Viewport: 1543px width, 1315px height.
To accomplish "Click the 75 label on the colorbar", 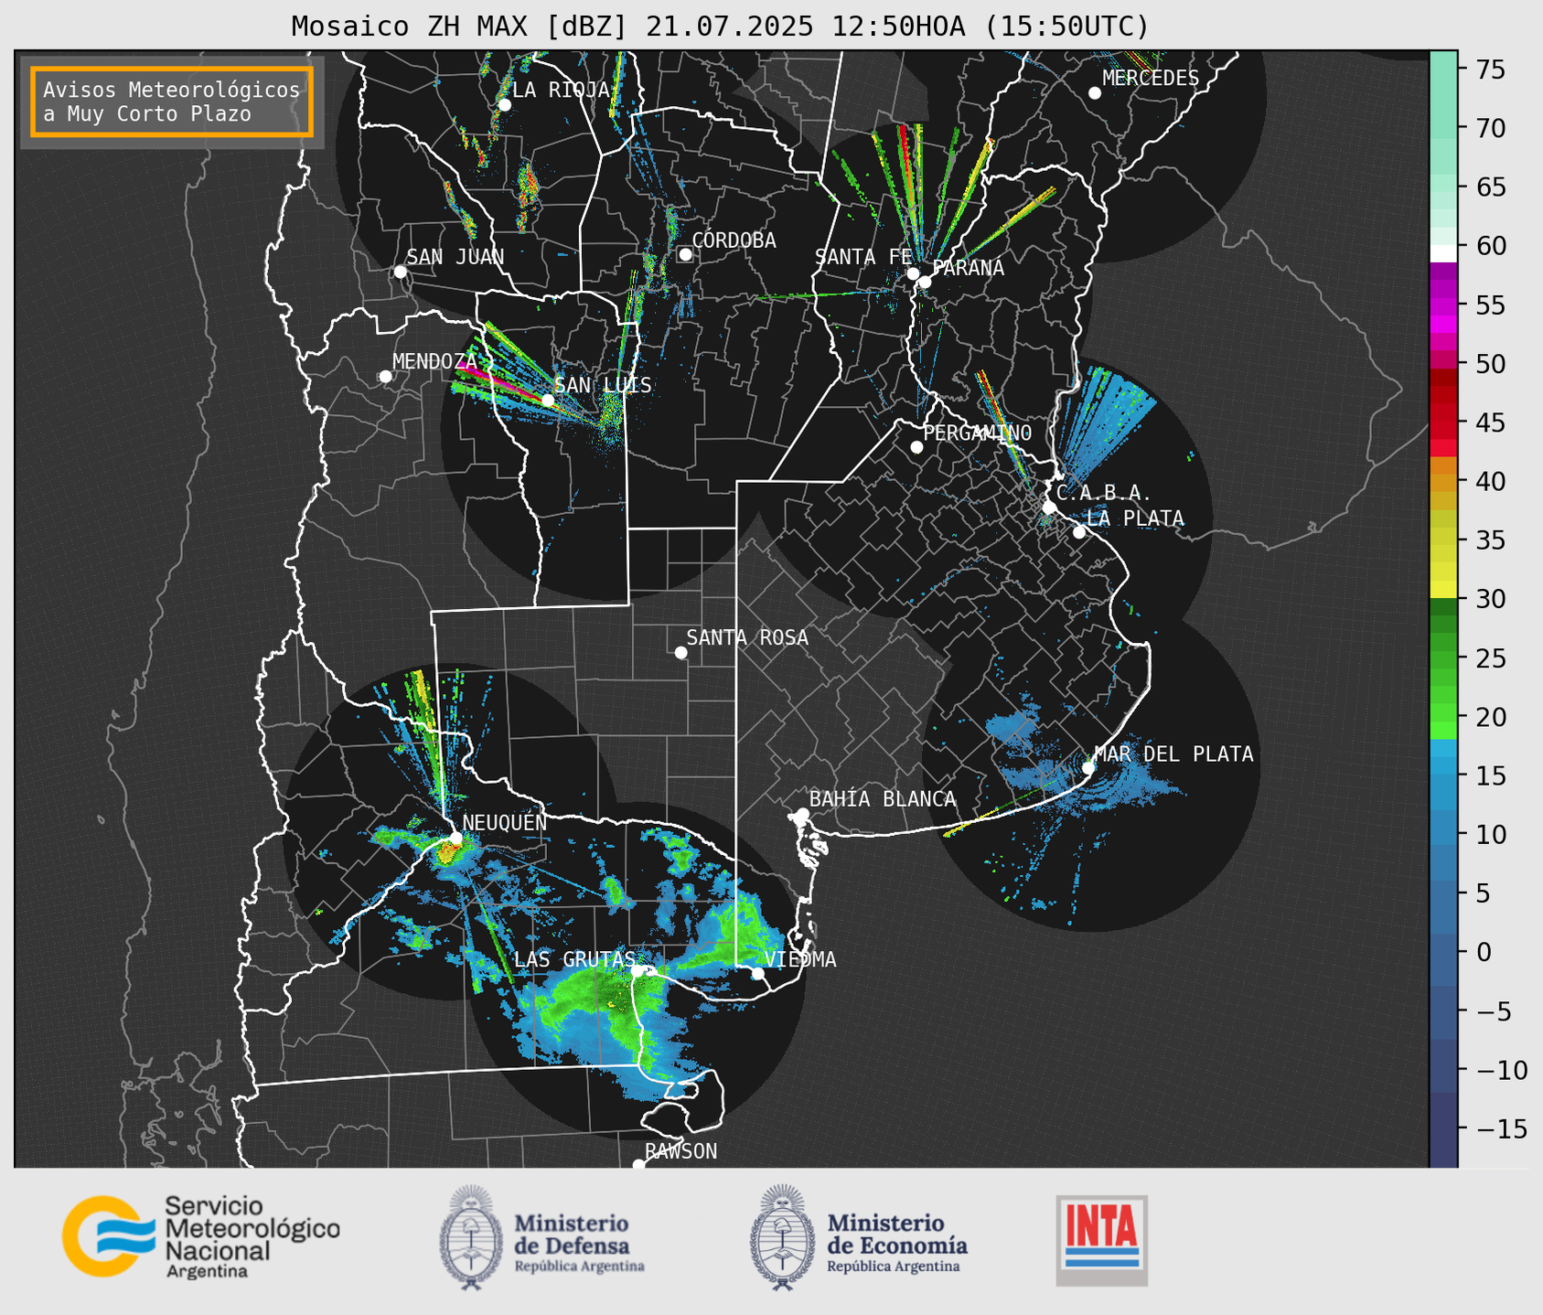I will pyautogui.click(x=1490, y=69).
